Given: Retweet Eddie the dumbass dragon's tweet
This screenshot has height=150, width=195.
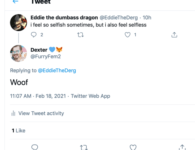Looking at the screenshot, I should point(80,35).
